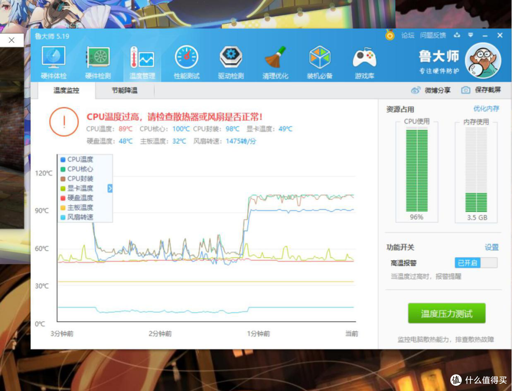Screen dimensions: 512x391
Task: Click the 鲁大师 mascot avatar
Action: point(483,61)
